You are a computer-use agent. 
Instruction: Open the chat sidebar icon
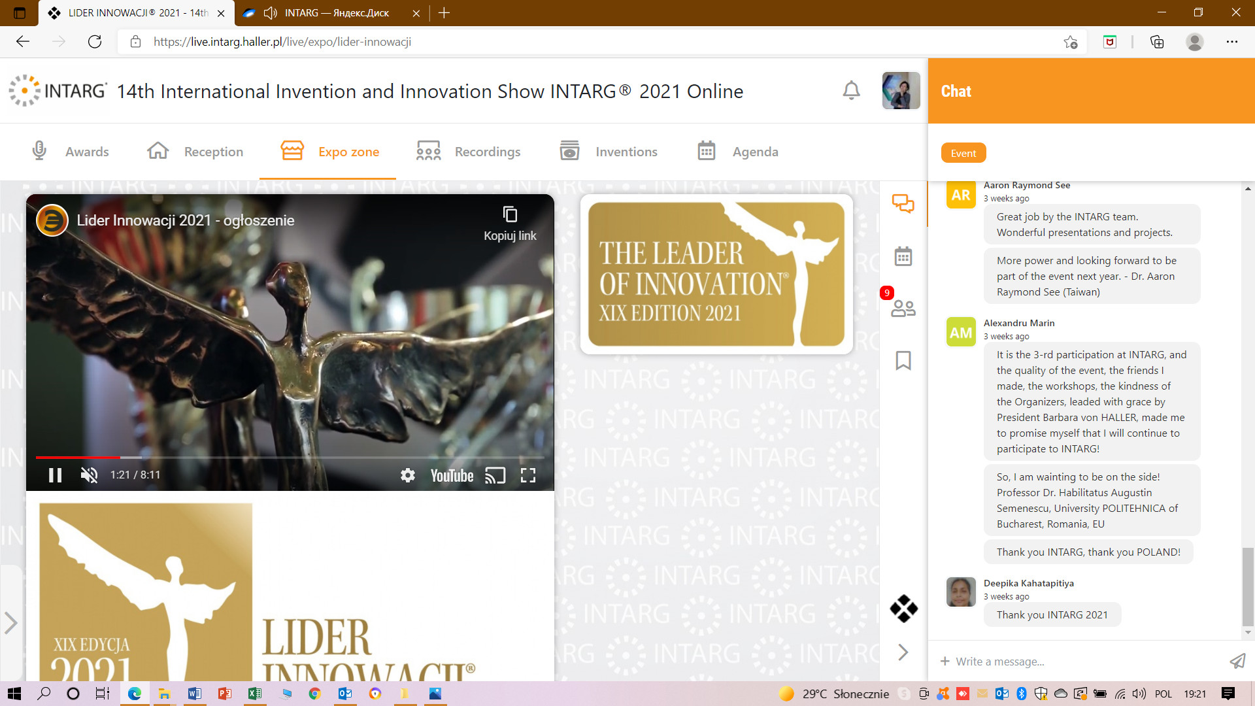903,203
